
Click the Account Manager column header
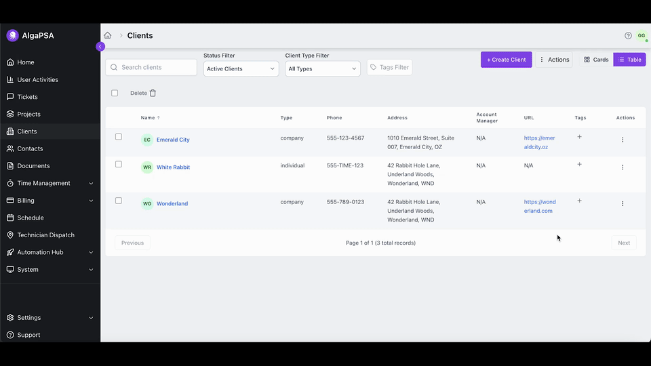pyautogui.click(x=487, y=117)
